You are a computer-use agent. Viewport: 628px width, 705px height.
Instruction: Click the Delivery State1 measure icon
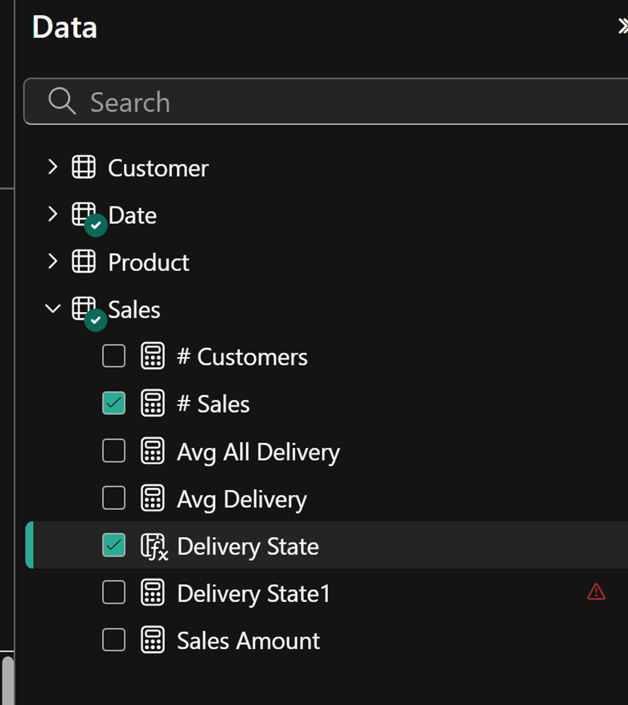point(153,593)
